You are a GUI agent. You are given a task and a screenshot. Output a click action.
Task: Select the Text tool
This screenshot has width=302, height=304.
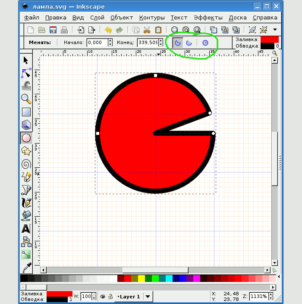(26, 229)
